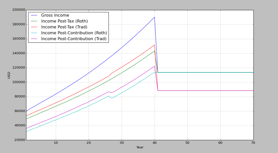Click the cyan line sample in legend
278x153 pixels.
(34, 33)
